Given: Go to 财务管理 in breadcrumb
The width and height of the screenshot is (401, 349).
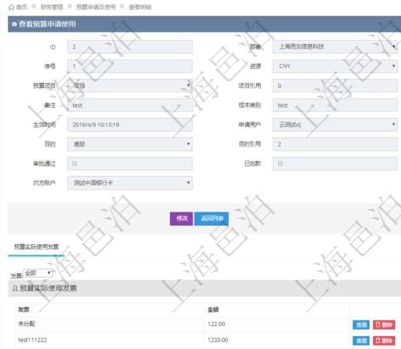Looking at the screenshot, I should pyautogui.click(x=52, y=7).
